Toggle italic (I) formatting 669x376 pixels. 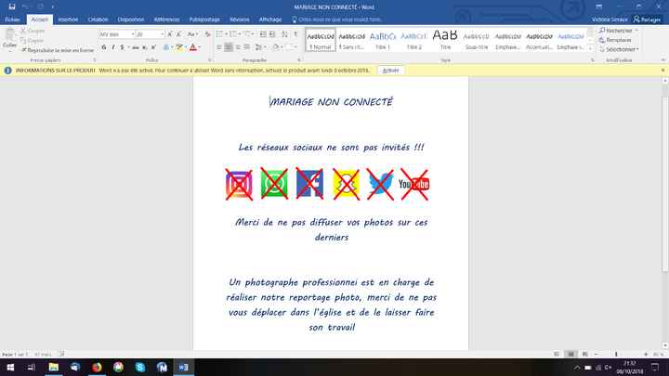[113, 47]
